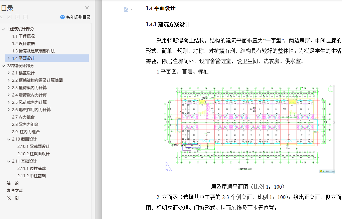
Task: Go to 2.6 地震作用内力计算 section
Action: [31, 110]
